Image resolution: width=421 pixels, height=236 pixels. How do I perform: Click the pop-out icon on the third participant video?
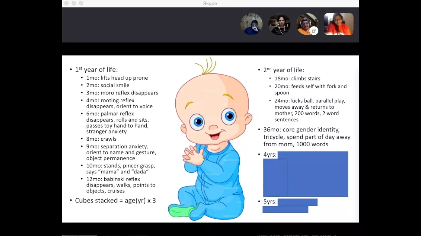coord(314,31)
